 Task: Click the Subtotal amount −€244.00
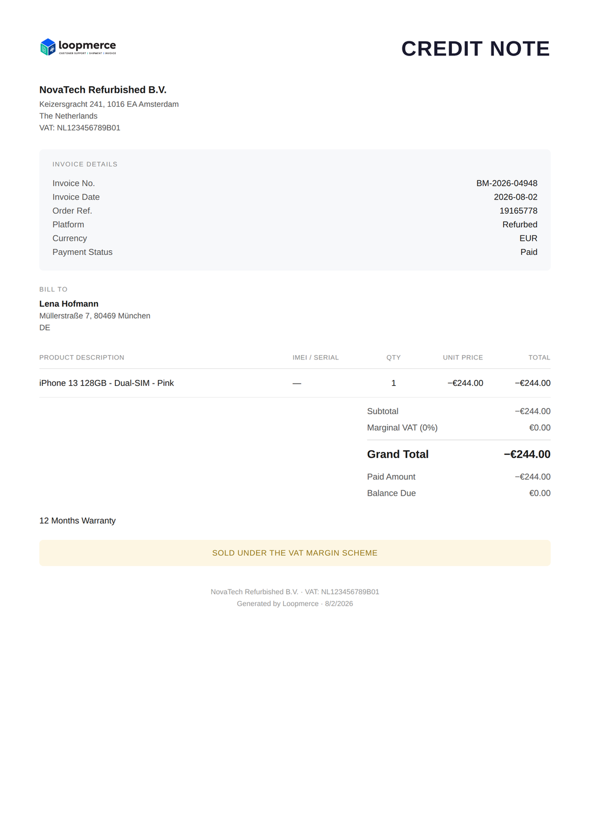tap(533, 412)
